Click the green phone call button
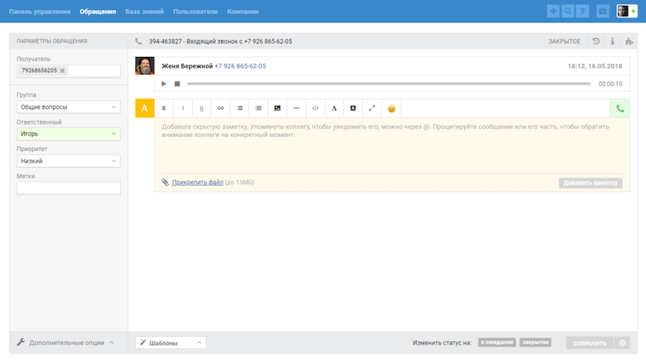This screenshot has height=362, width=646. [x=619, y=109]
